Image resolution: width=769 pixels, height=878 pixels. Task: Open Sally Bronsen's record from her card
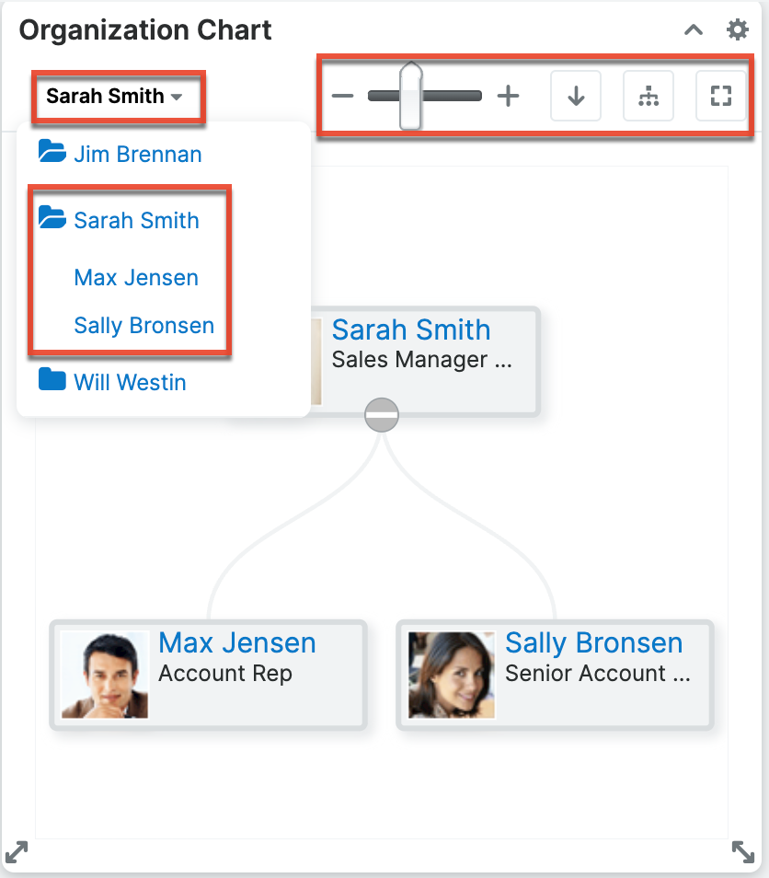point(593,642)
